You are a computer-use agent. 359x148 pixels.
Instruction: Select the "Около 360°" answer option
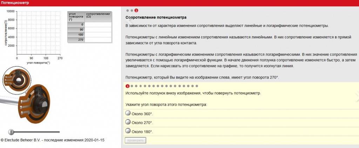[x=128, y=113]
